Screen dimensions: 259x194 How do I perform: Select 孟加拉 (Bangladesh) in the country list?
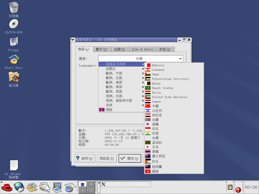174,142
